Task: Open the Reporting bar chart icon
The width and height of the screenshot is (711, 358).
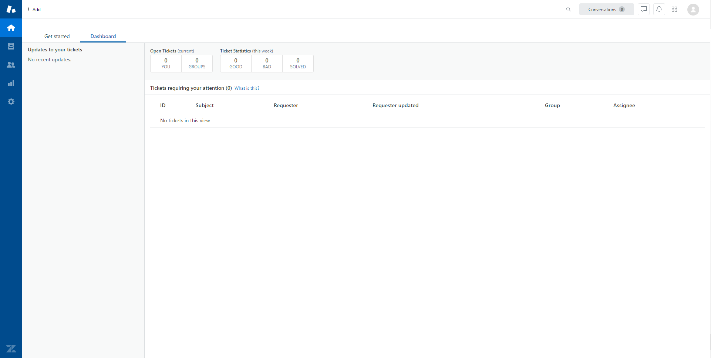Action: pos(11,83)
